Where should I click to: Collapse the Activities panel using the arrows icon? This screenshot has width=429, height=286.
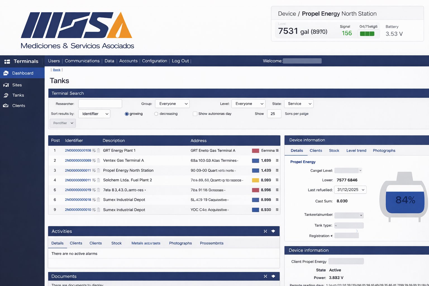click(x=265, y=231)
